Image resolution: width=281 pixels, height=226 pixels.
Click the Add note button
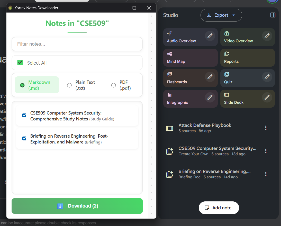(x=219, y=208)
